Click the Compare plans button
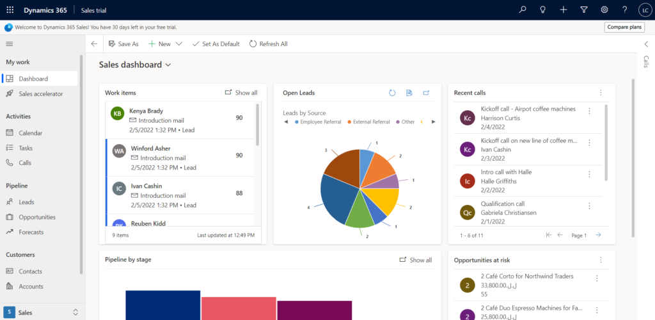655x320 pixels. (624, 27)
